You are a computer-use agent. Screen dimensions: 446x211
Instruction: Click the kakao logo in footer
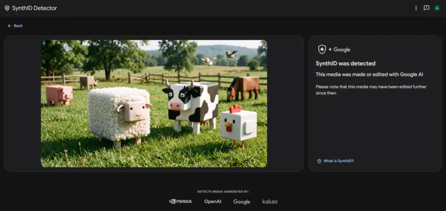pos(269,201)
